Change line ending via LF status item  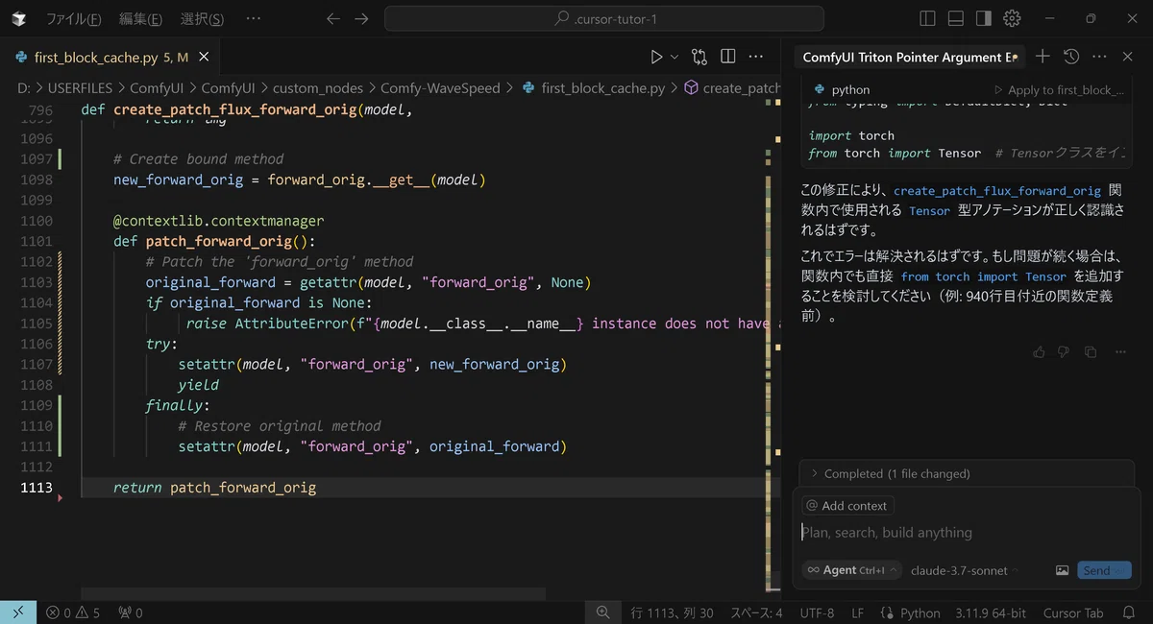[x=857, y=612]
